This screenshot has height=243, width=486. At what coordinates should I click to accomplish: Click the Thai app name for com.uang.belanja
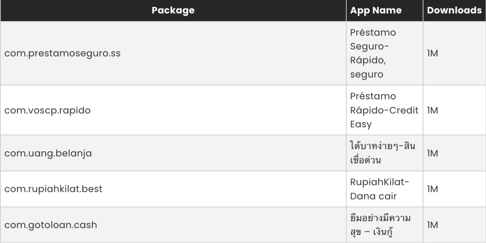382,153
